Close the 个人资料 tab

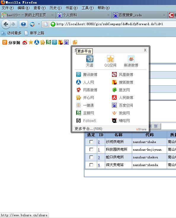(108, 15)
